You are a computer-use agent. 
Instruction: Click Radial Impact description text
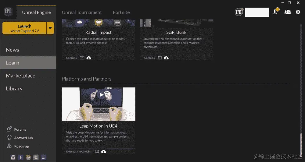96,41
